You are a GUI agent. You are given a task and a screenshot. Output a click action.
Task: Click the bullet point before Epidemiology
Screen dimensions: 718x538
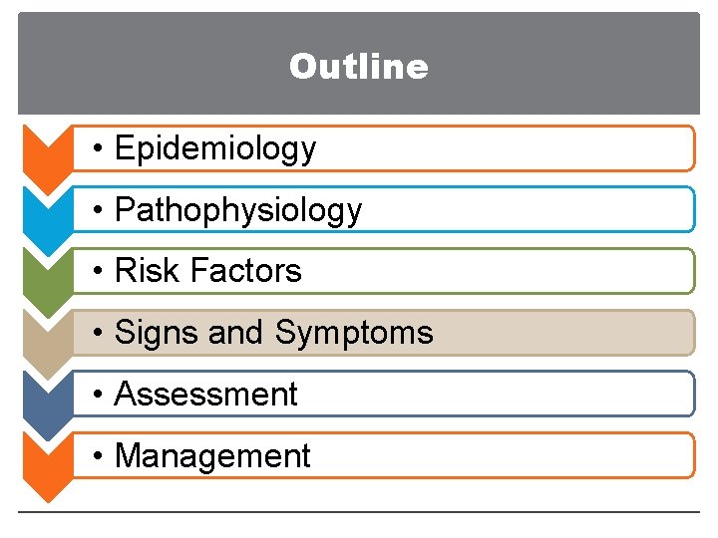click(97, 149)
